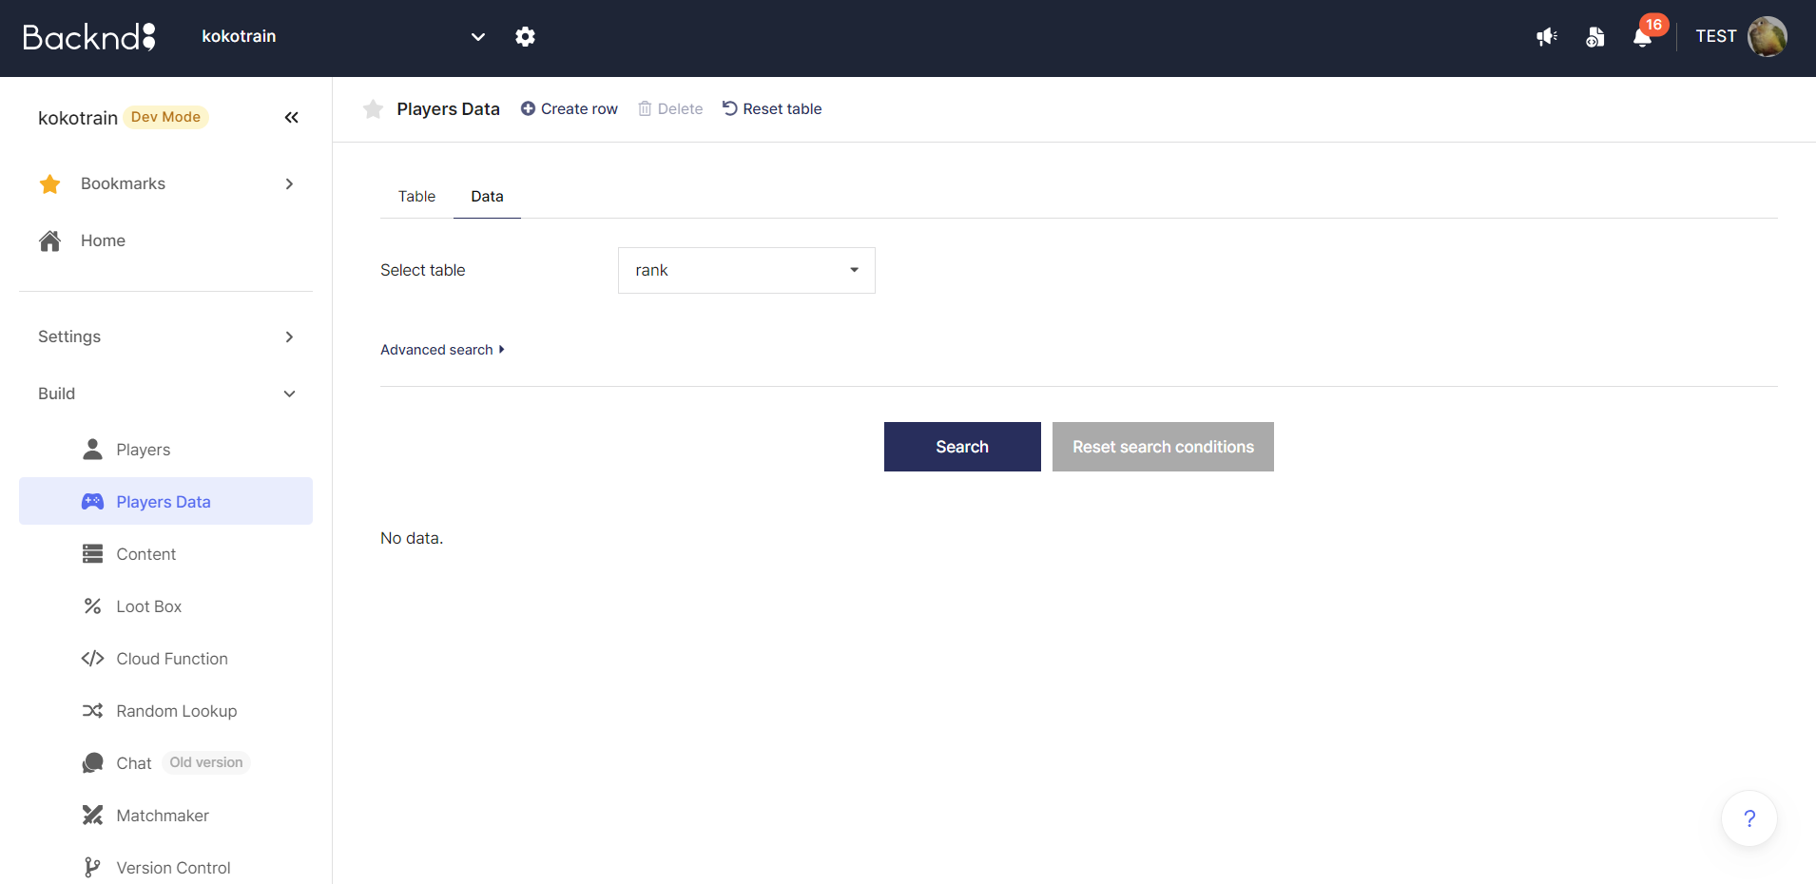Click the megaphone announcements icon
Image resolution: width=1816 pixels, height=884 pixels.
(x=1547, y=37)
